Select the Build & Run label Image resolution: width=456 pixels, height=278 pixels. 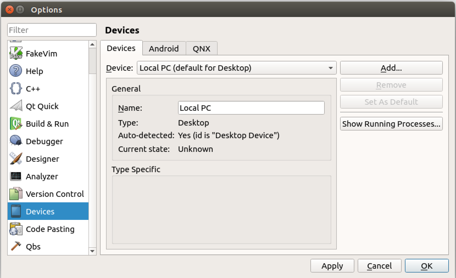pos(47,124)
